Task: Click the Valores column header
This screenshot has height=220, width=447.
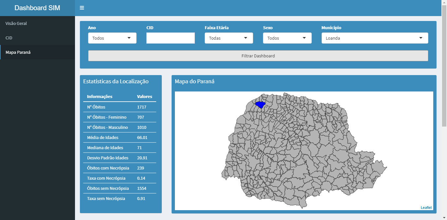Action: (x=144, y=96)
